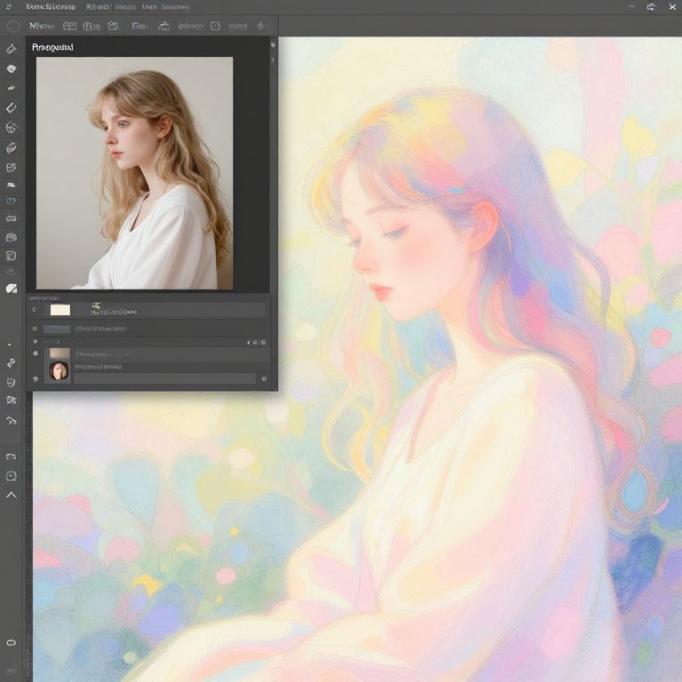
Task: Toggle visibility of the cream swatch layer
Action: click(35, 310)
